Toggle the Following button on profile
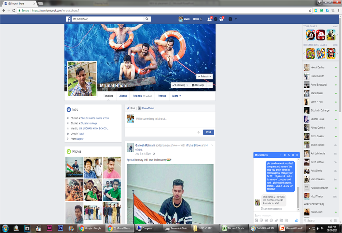342x233 pixels. (x=180, y=85)
